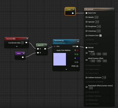Expand the TexCoord[0] node bottom chevron
The width and height of the screenshot is (118, 108).
pos(17,46)
